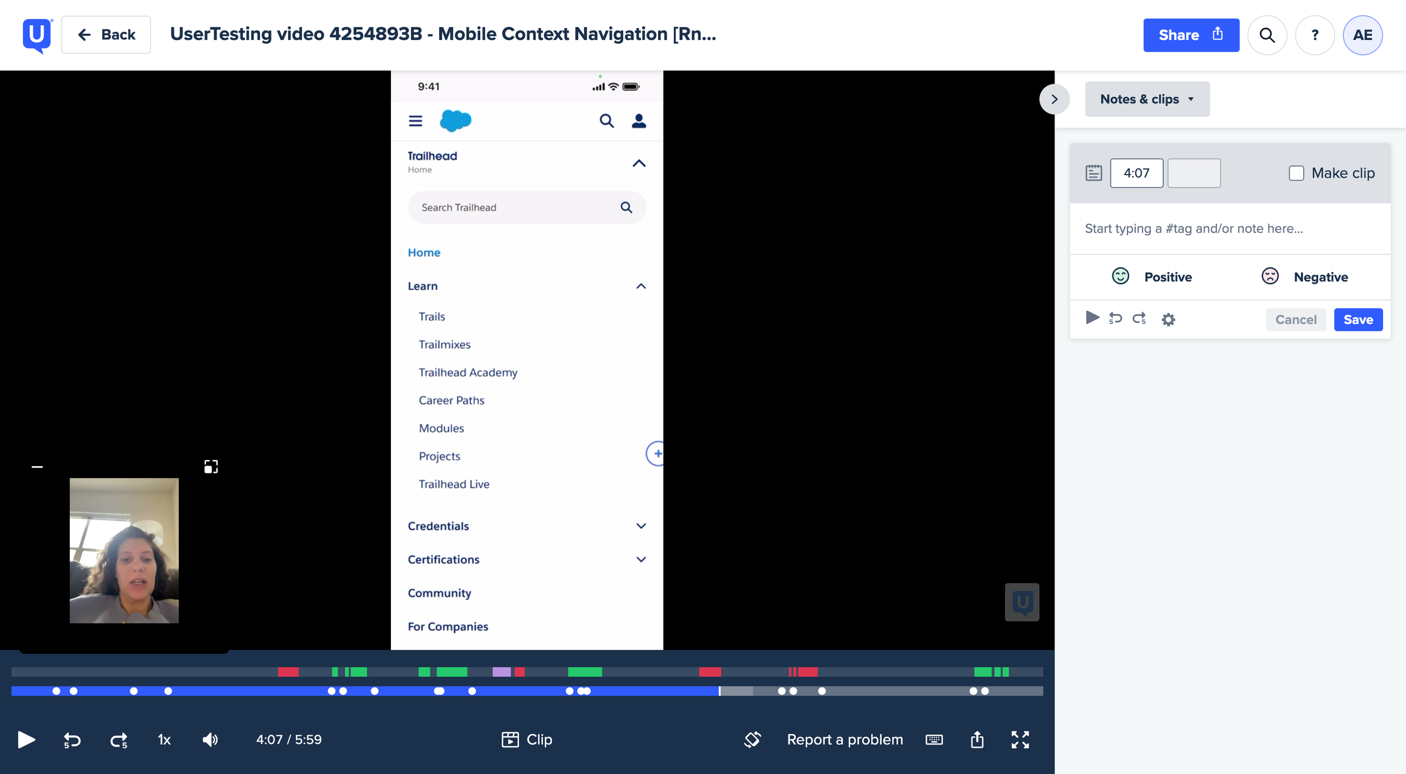
Task: Click the UserTesting logo icon
Action: (37, 35)
